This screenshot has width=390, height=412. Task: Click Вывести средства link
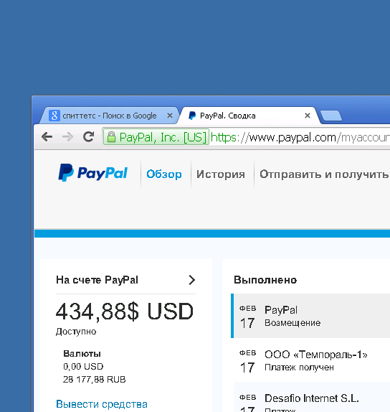[x=102, y=404]
